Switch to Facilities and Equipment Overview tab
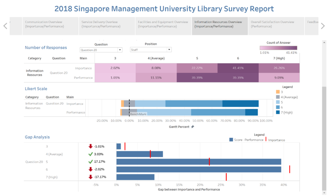This screenshot has width=327, height=196. point(163,26)
